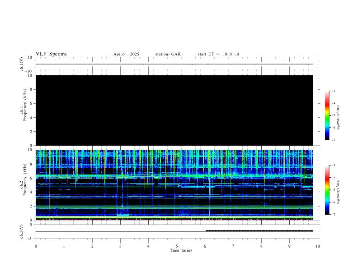The width and height of the screenshot is (358, 276).
Task: Click time axis tick label "3"
Action: click(120, 246)
